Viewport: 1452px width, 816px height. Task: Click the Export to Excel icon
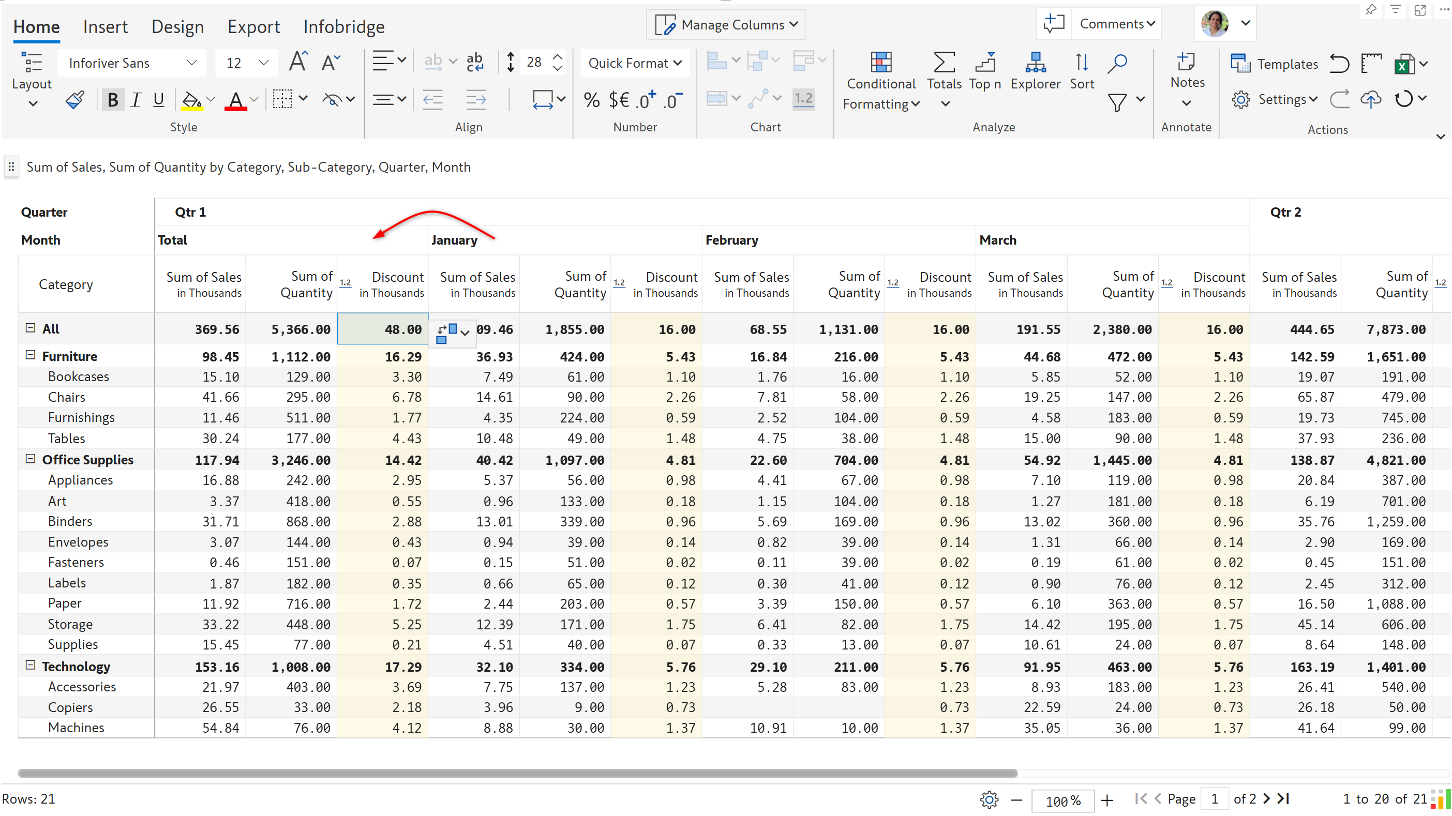pos(1404,64)
